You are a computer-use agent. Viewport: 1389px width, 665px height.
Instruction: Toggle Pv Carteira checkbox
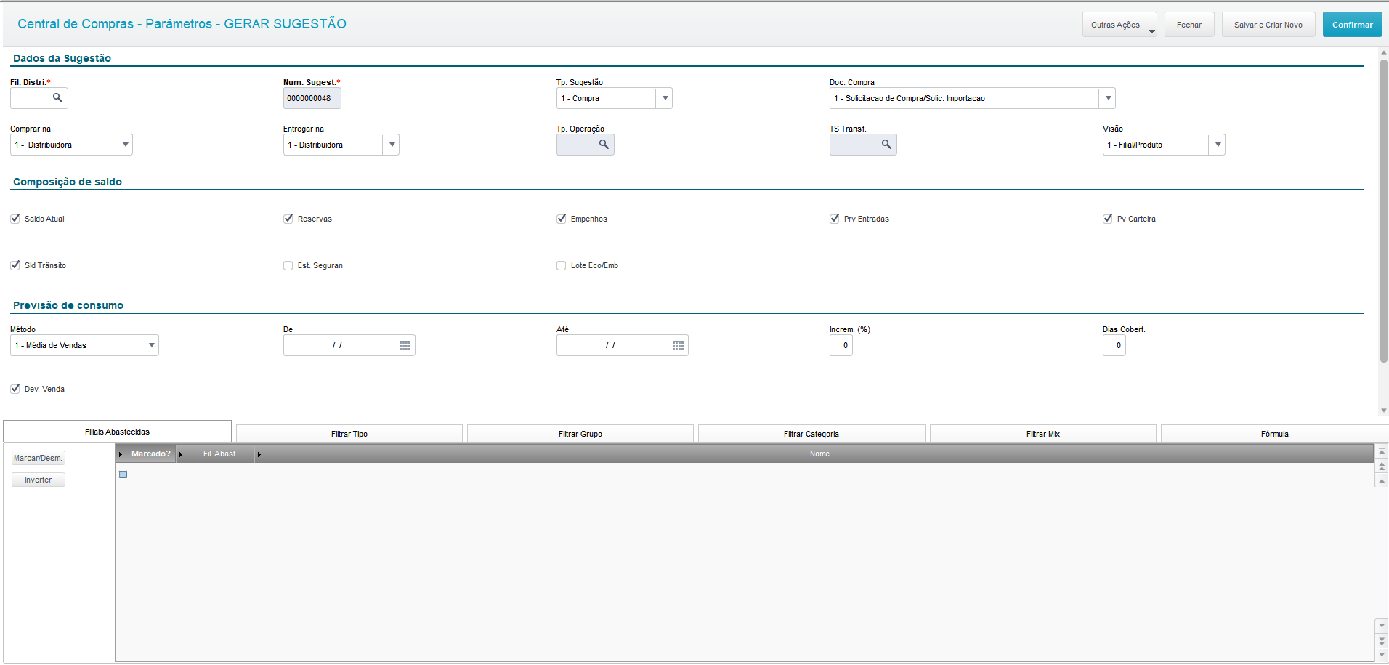1108,218
